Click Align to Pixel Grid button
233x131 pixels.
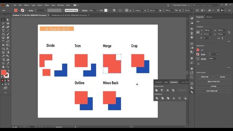coord(214,82)
